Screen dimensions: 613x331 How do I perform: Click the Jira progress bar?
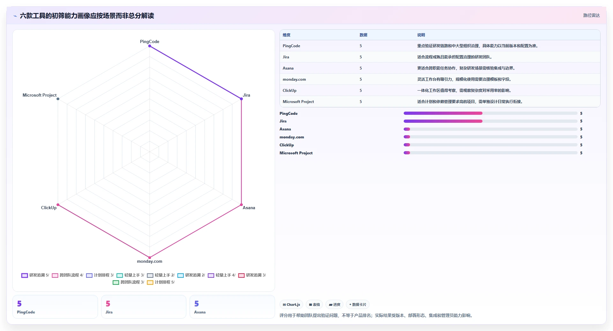pos(490,121)
